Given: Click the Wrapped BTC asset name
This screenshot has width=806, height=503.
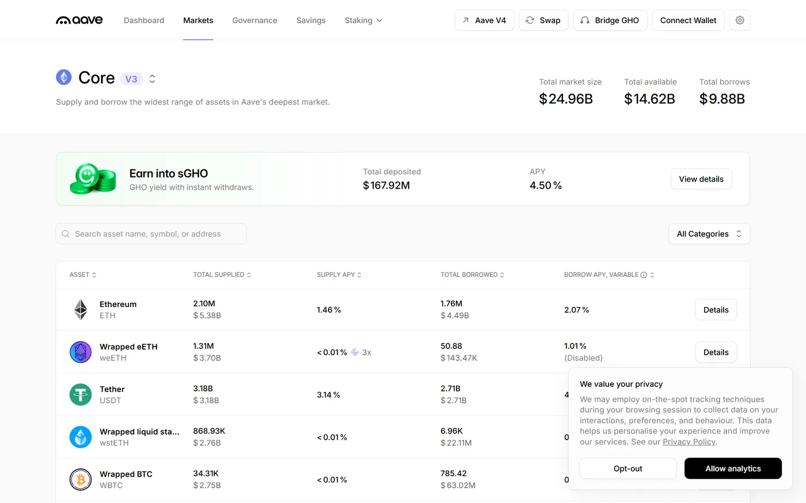Looking at the screenshot, I should (x=126, y=474).
